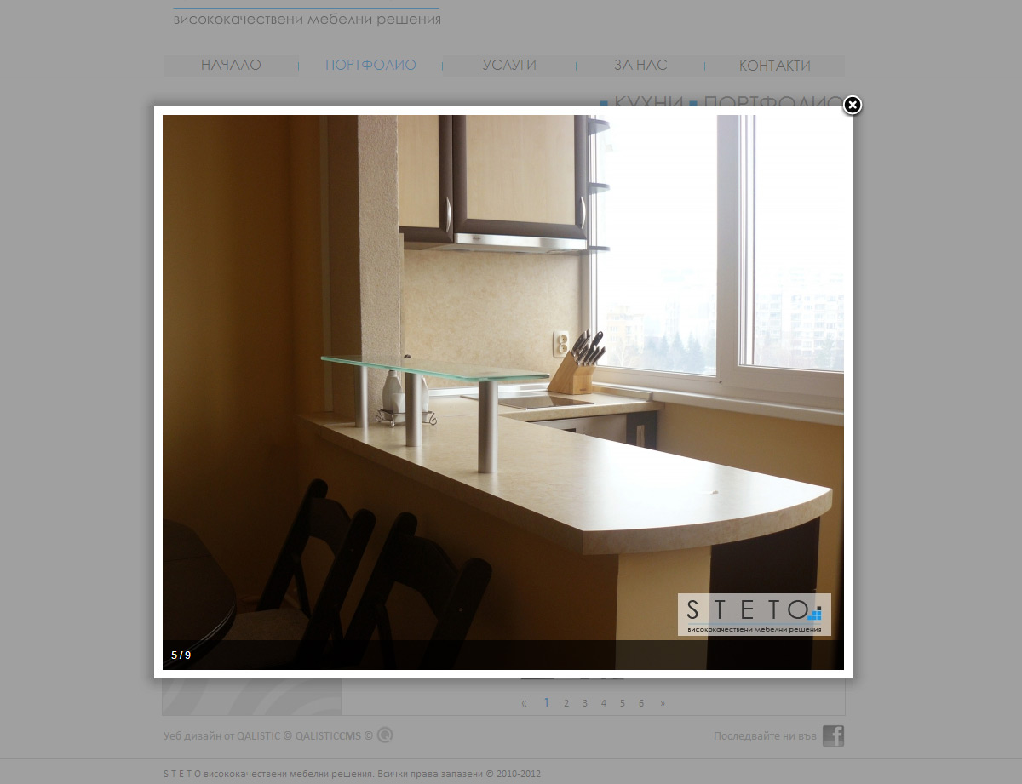Click the 5 / 9 image counter
This screenshot has height=784, width=1022.
click(181, 655)
